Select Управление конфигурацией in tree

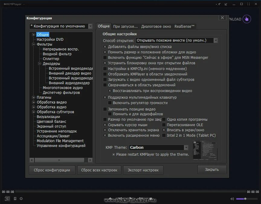(61, 145)
